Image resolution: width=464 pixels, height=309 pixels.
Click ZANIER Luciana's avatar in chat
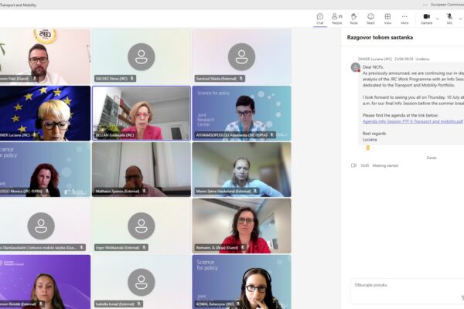pos(355,67)
